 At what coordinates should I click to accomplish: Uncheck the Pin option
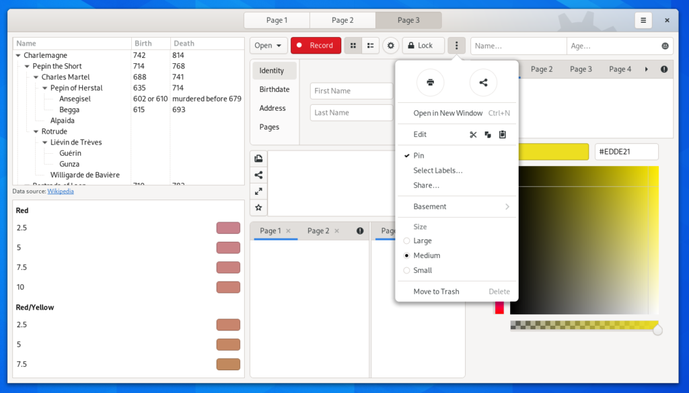coord(419,155)
